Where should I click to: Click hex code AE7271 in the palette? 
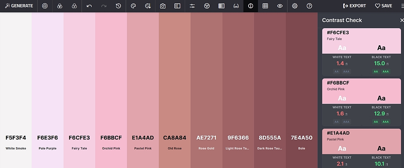[x=206, y=138]
